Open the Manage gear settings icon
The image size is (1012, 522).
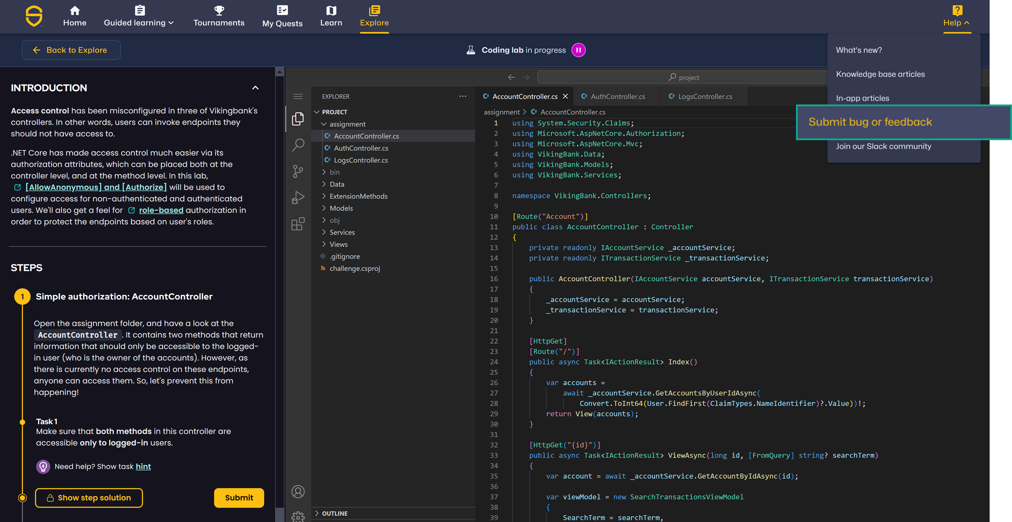298,516
